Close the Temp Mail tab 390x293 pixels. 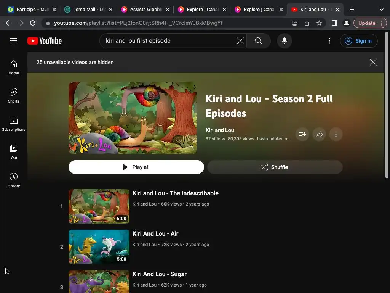111,10
